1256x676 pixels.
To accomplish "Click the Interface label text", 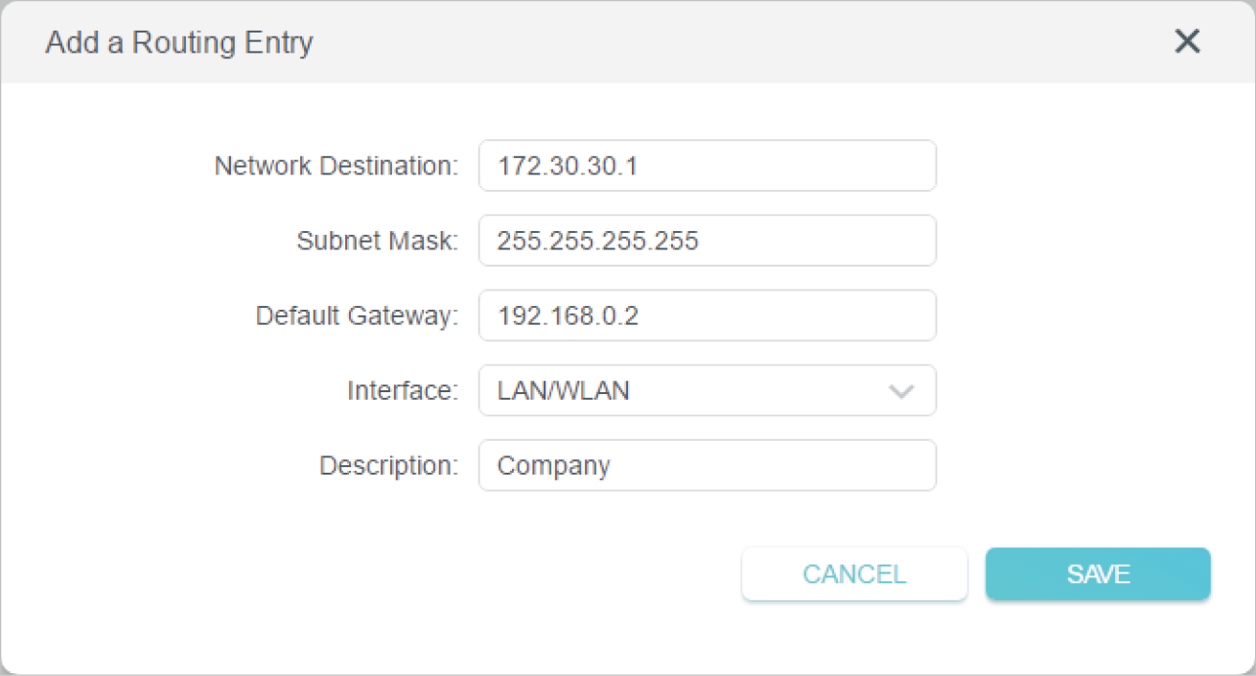I will coord(403,391).
